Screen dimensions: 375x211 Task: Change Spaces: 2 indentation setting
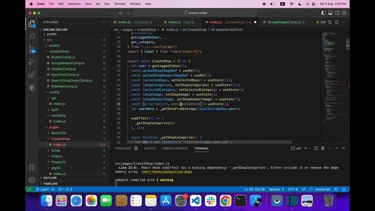(276, 189)
